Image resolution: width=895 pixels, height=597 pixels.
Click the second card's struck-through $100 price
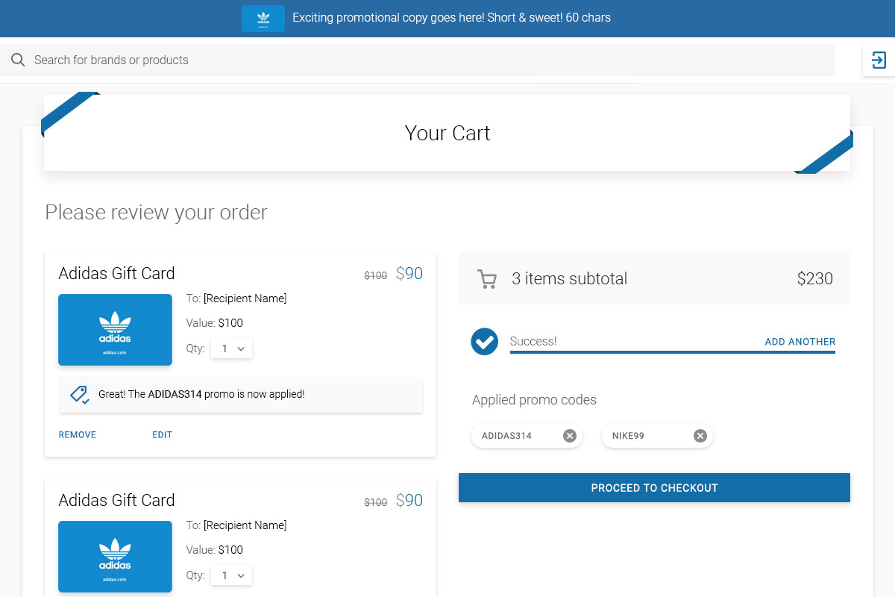[375, 502]
